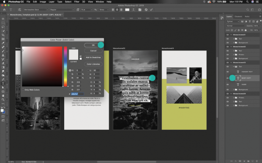The width and height of the screenshot is (262, 163).
Task: Open the Filter menu
Action: 76,2
